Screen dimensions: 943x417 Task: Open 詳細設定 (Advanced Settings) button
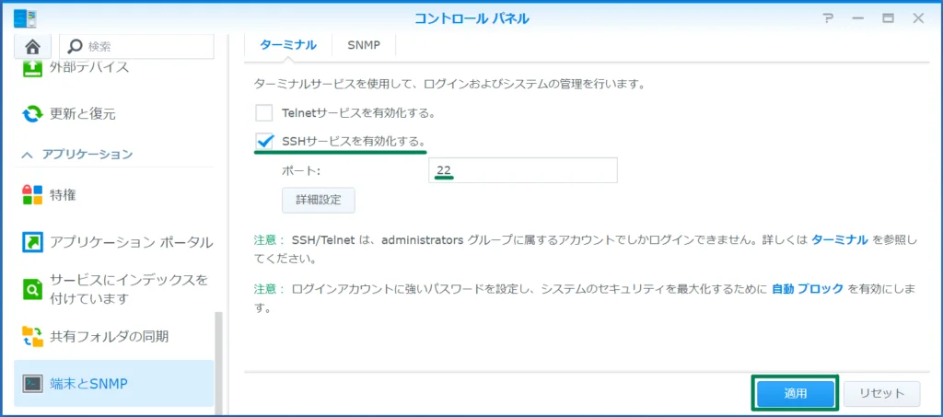(318, 200)
